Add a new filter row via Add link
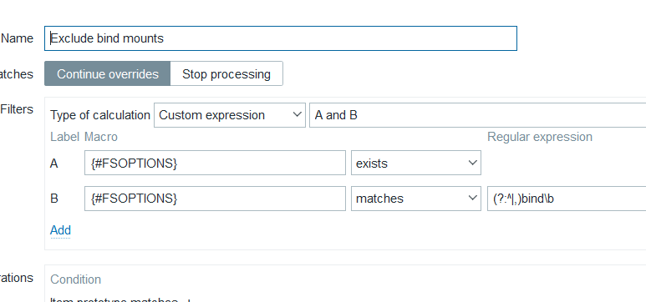Screen dimensions: 646x302 (x=60, y=230)
